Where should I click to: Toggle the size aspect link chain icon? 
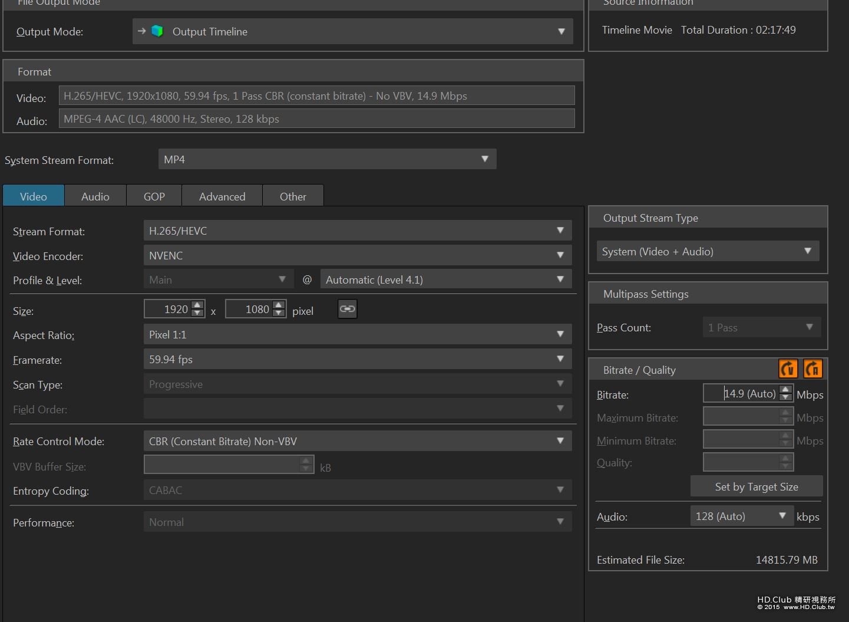coord(348,309)
